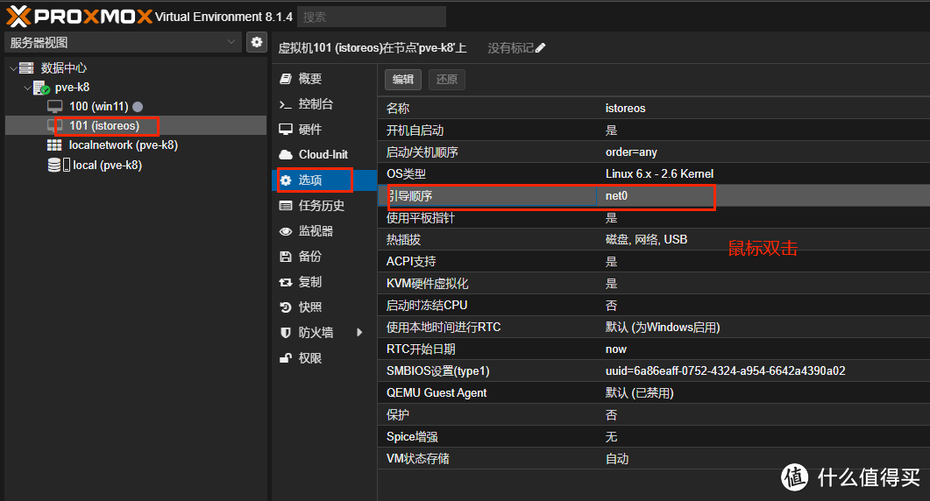Click the uuid value in SMBIOS row
This screenshot has height=501, width=930.
pos(726,371)
